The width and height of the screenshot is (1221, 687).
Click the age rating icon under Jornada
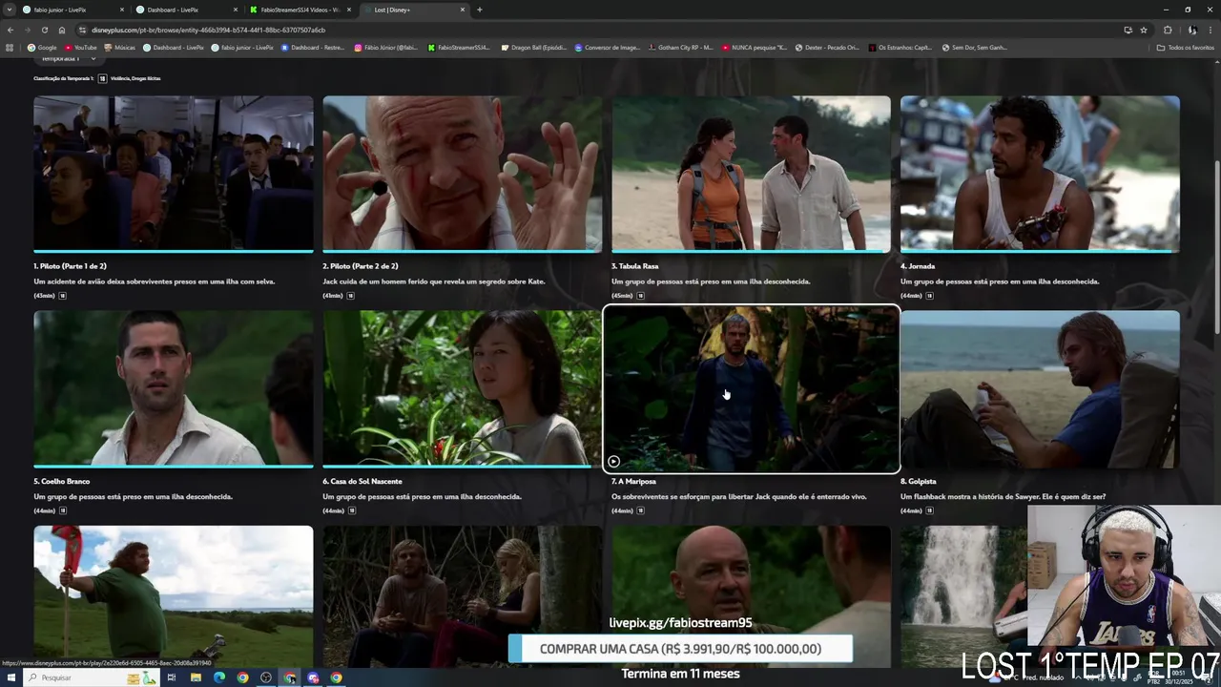(930, 296)
